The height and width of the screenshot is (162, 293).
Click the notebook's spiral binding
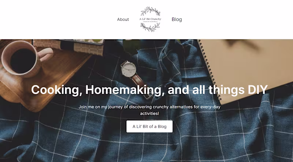(x=209, y=70)
